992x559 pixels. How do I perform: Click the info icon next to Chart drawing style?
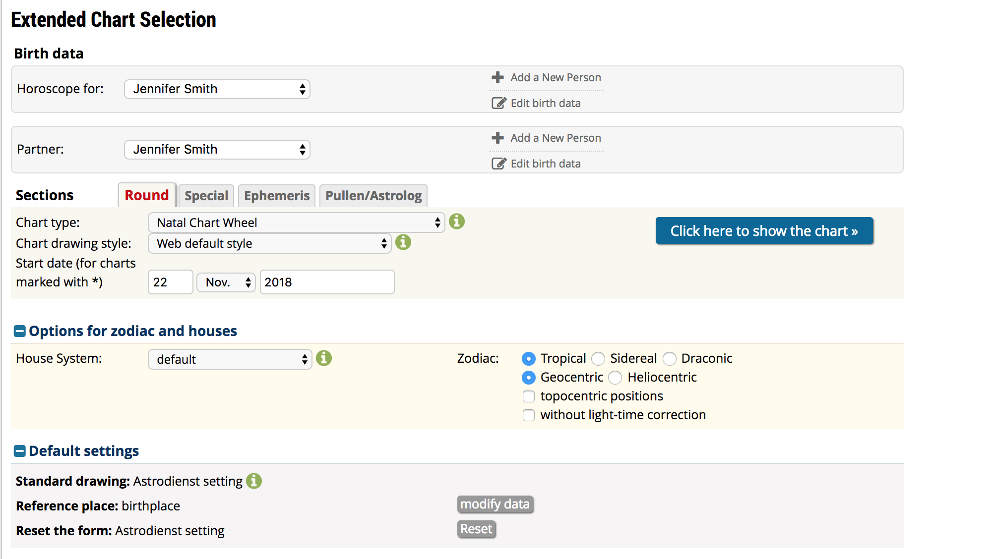(403, 243)
